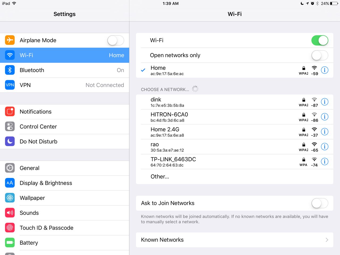Screen dimensions: 340x255
Task: Tap the General gear icon
Action: tap(10, 168)
